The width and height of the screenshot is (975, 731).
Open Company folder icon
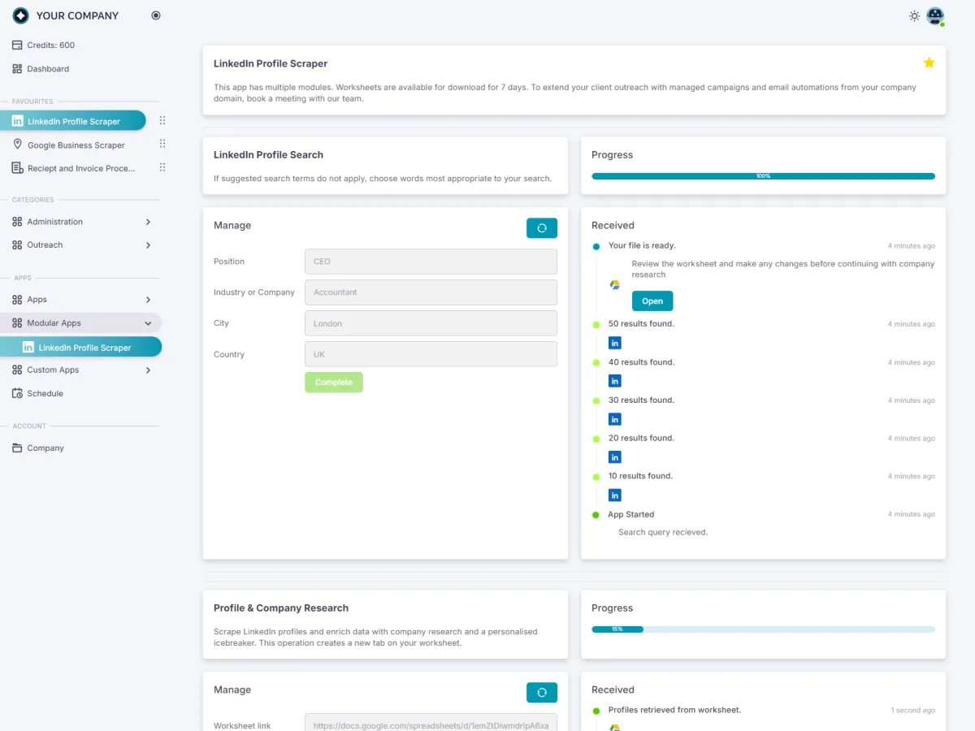point(18,448)
